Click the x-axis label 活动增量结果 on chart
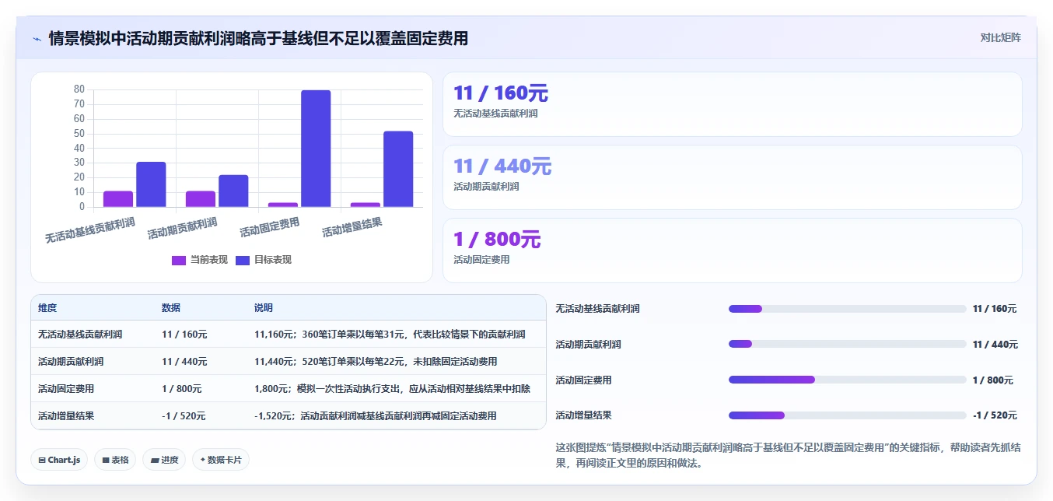1053x501 pixels. click(x=352, y=227)
